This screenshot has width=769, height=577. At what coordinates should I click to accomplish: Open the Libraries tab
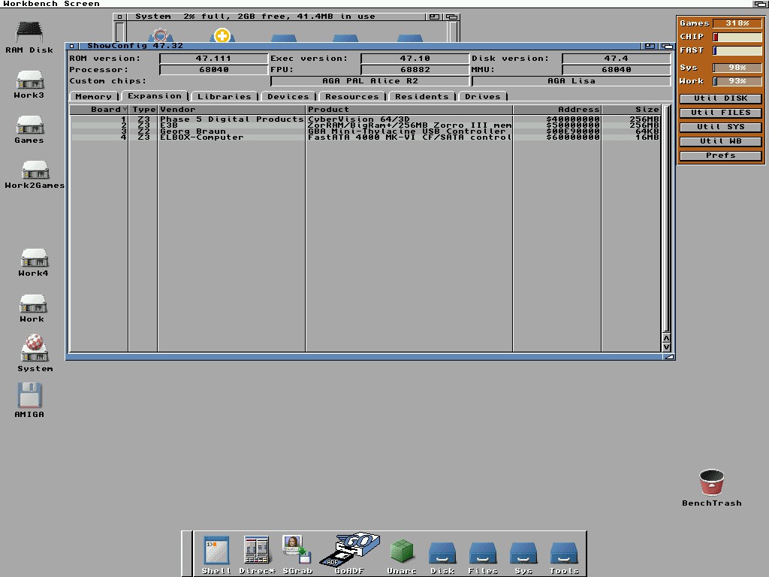pyautogui.click(x=224, y=97)
